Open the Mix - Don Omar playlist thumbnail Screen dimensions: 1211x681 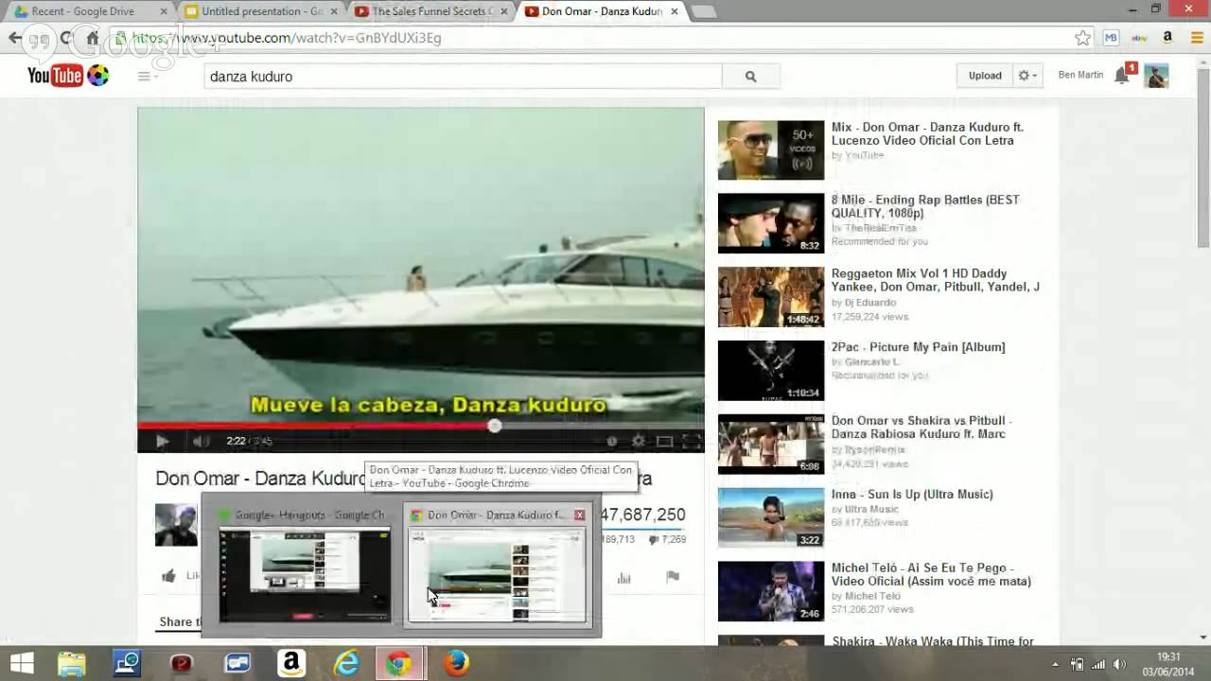(x=771, y=149)
